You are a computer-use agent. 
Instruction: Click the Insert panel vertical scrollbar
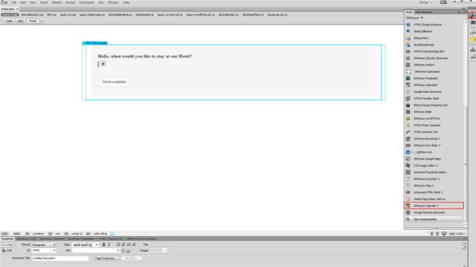coord(466,123)
